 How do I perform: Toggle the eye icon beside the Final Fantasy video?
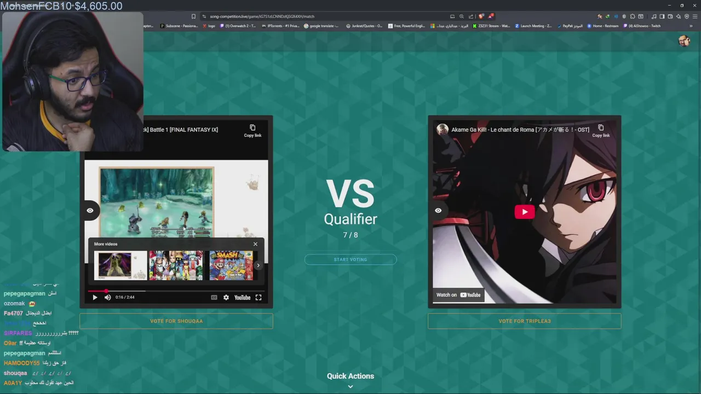pyautogui.click(x=90, y=211)
